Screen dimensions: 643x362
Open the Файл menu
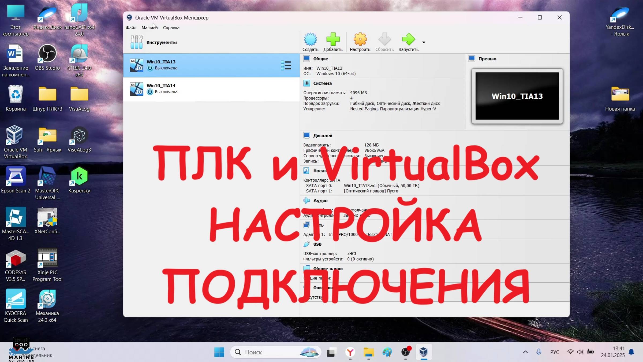click(131, 28)
